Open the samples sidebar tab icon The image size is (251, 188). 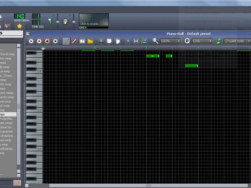pos(7,26)
